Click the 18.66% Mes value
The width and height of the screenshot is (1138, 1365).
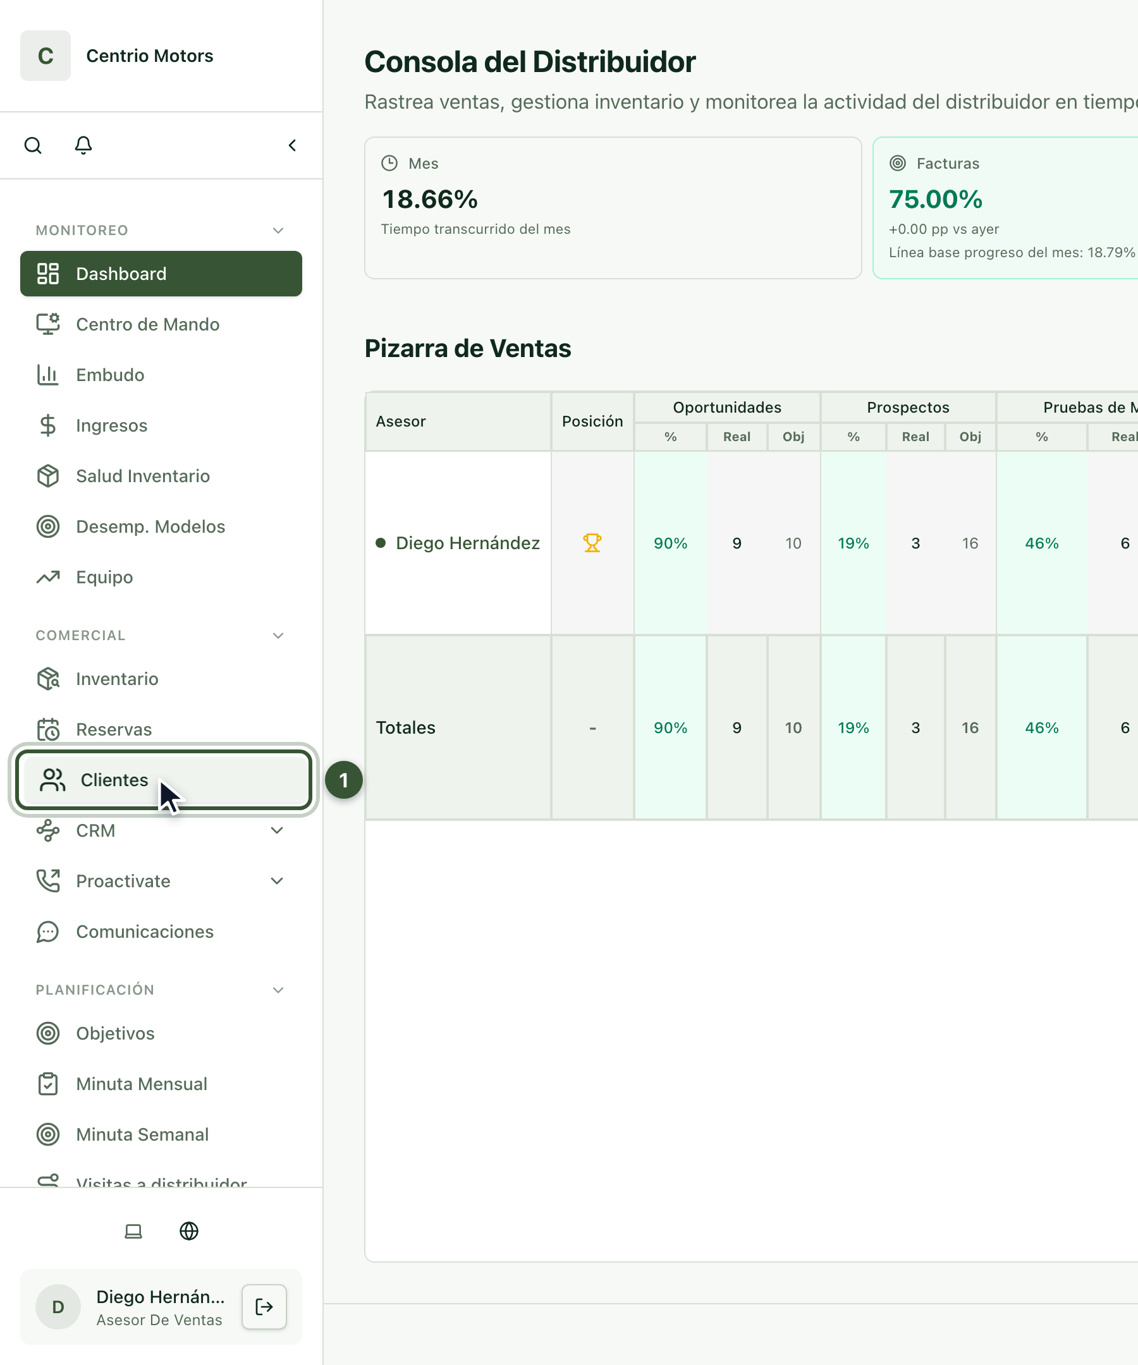click(430, 199)
